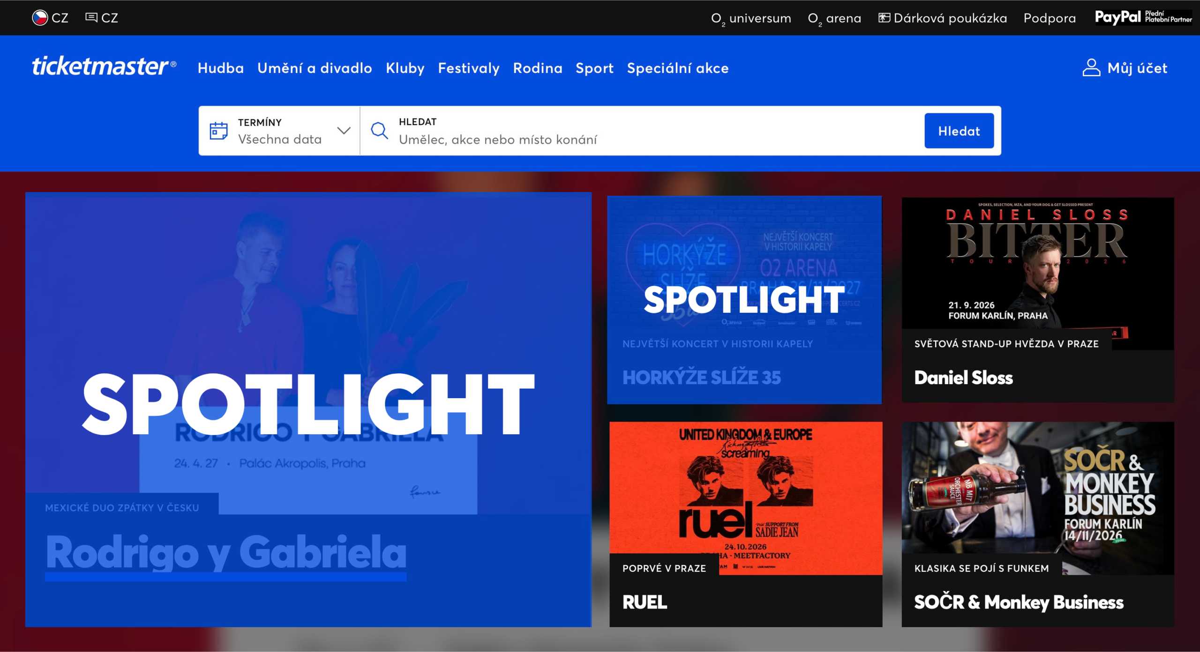Open the CZ language selector speech icon
This screenshot has width=1200, height=652.
91,18
